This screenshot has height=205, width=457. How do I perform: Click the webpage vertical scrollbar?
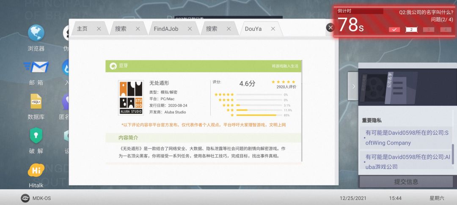click(x=302, y=111)
